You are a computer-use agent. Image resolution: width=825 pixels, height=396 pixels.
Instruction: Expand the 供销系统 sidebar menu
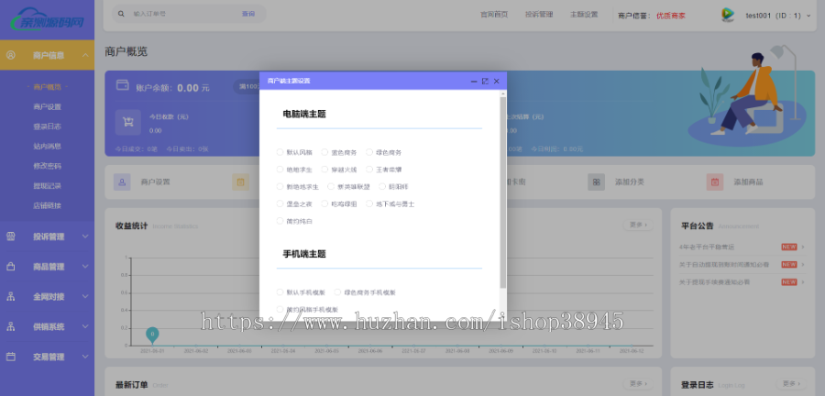tap(85, 326)
